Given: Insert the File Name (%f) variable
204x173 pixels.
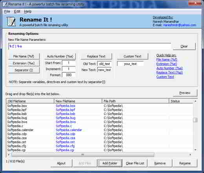Looking at the screenshot, I should 24,56.
